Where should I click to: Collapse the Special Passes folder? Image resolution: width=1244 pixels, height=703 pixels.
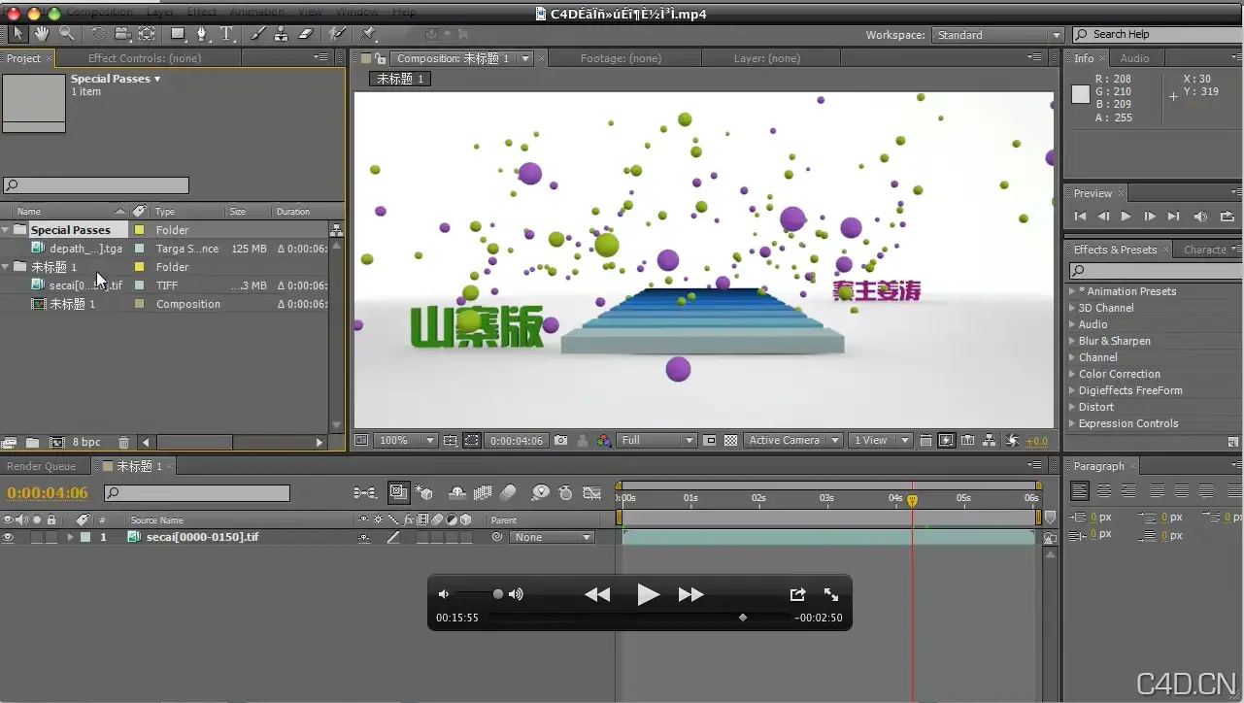coord(6,230)
